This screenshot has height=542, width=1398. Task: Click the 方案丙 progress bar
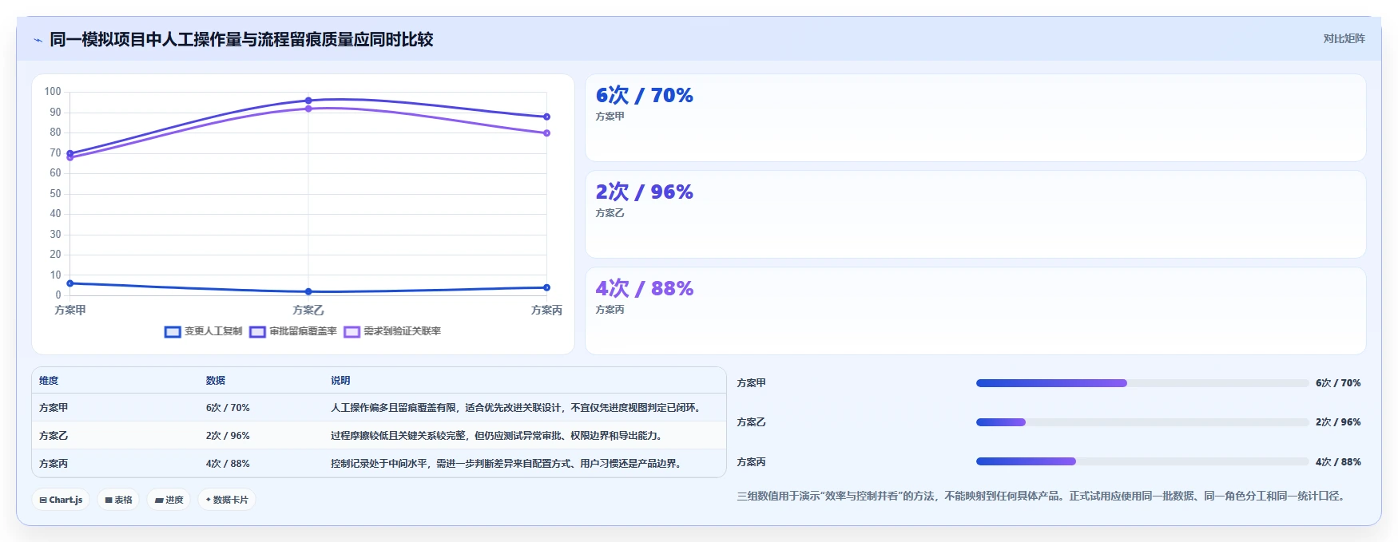coord(1142,461)
